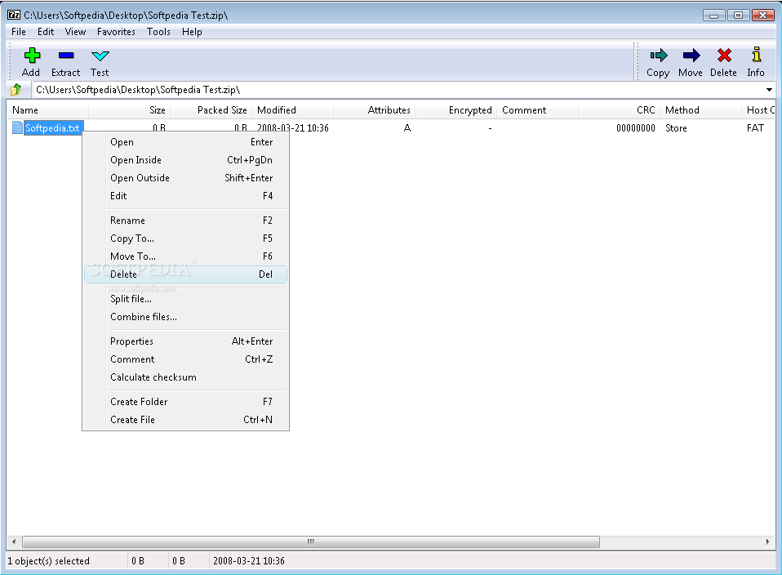This screenshot has height=575, width=782.
Task: Click the FAT host cell
Action: coord(755,128)
